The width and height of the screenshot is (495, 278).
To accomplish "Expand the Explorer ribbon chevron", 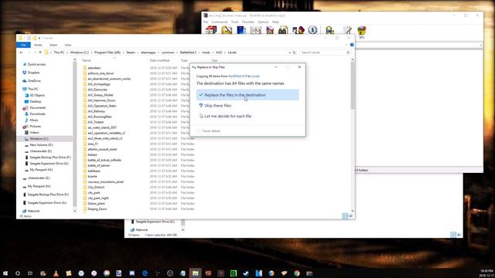I will tap(346, 45).
